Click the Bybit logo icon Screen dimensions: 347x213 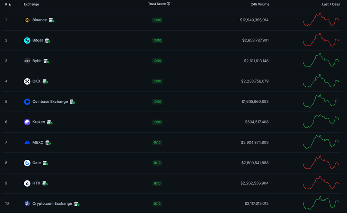(27, 61)
